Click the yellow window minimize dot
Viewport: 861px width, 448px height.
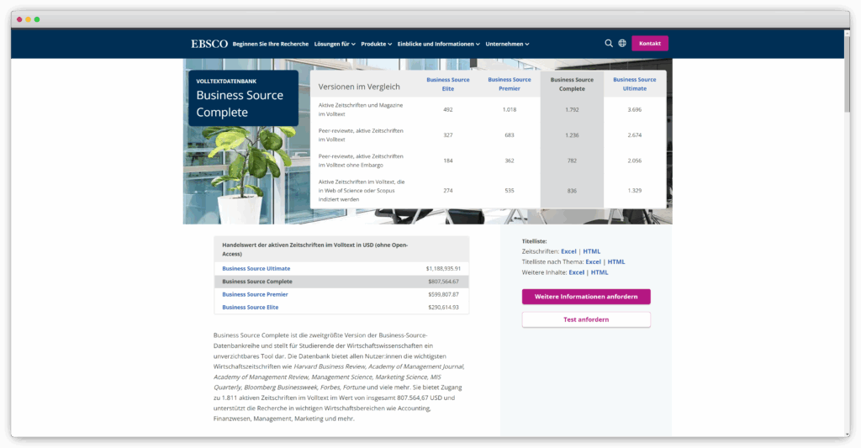(28, 19)
